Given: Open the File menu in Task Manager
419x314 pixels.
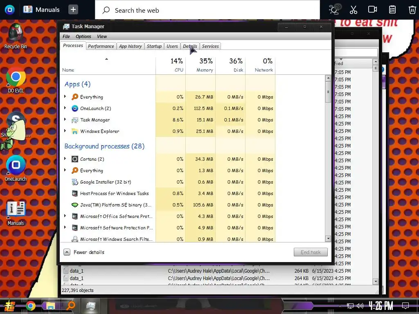Looking at the screenshot, I should [x=66, y=36].
